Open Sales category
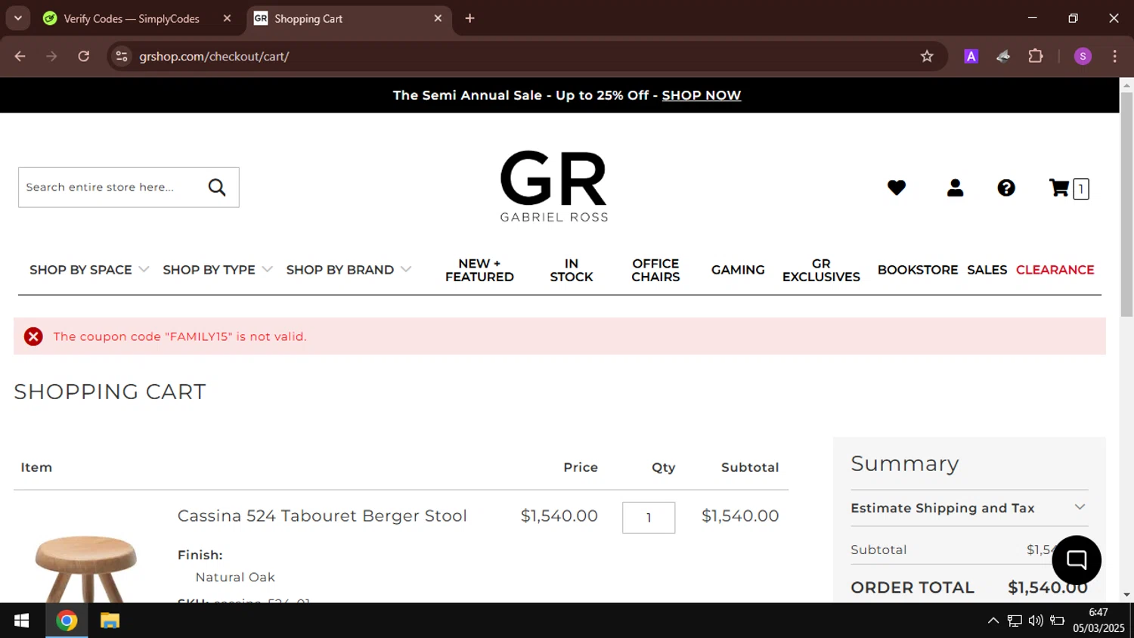This screenshot has height=638, width=1134. pyautogui.click(x=987, y=270)
